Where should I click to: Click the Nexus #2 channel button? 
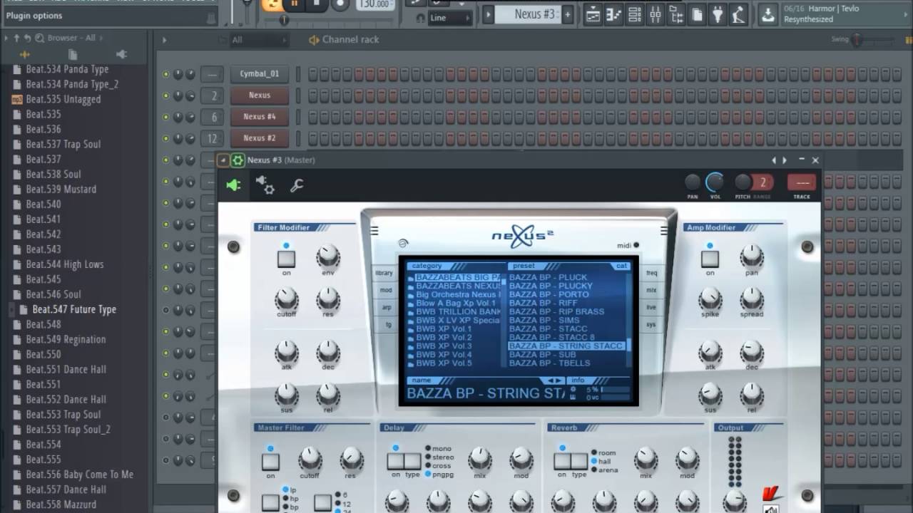[260, 138]
